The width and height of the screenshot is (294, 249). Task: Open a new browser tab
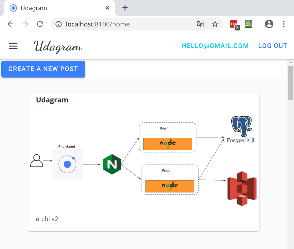pos(125,8)
